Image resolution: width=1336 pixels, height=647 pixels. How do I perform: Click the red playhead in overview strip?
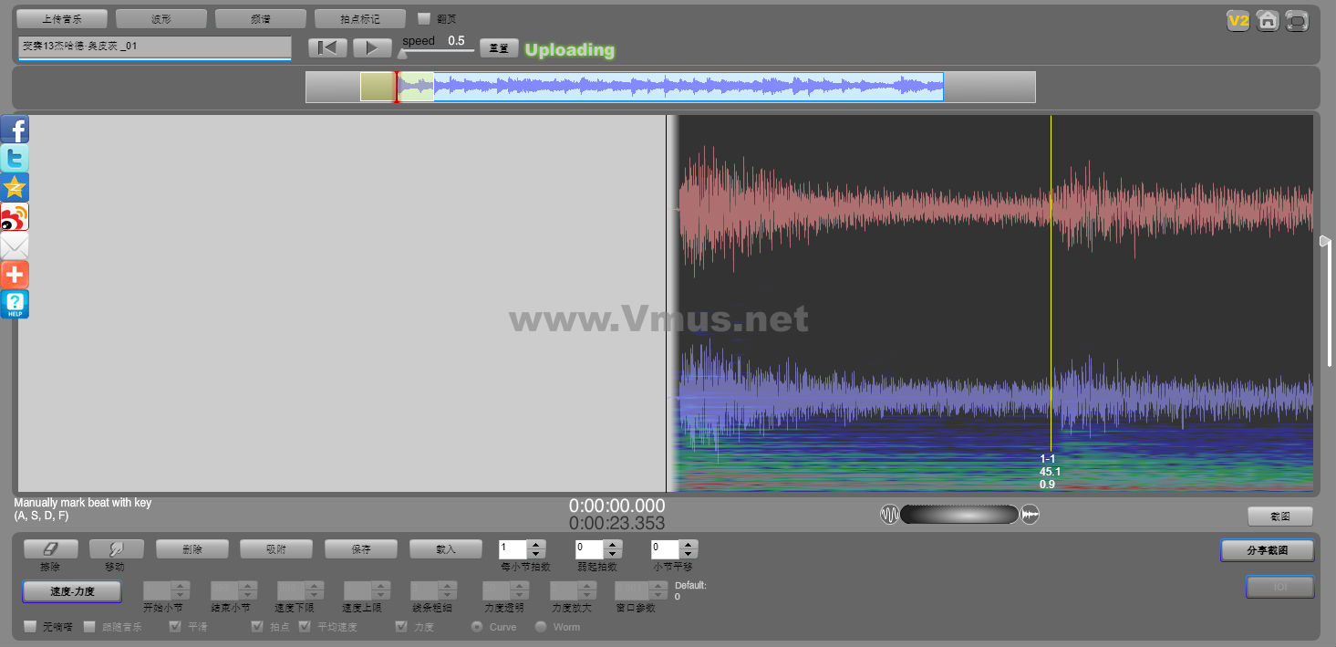pyautogui.click(x=396, y=87)
